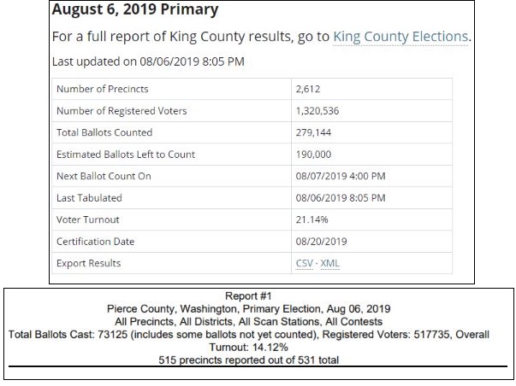Image resolution: width=516 pixels, height=386 pixels.
Task: Click the Estimated Ballots Left to Count label
Action: click(125, 155)
